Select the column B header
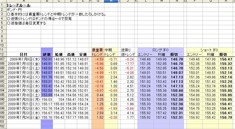Viewport: 235px width, 129px height. point(47,1)
